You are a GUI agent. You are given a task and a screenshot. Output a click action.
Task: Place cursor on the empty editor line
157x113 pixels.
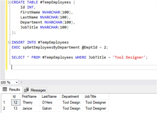pyautogui.click(x=50, y=67)
